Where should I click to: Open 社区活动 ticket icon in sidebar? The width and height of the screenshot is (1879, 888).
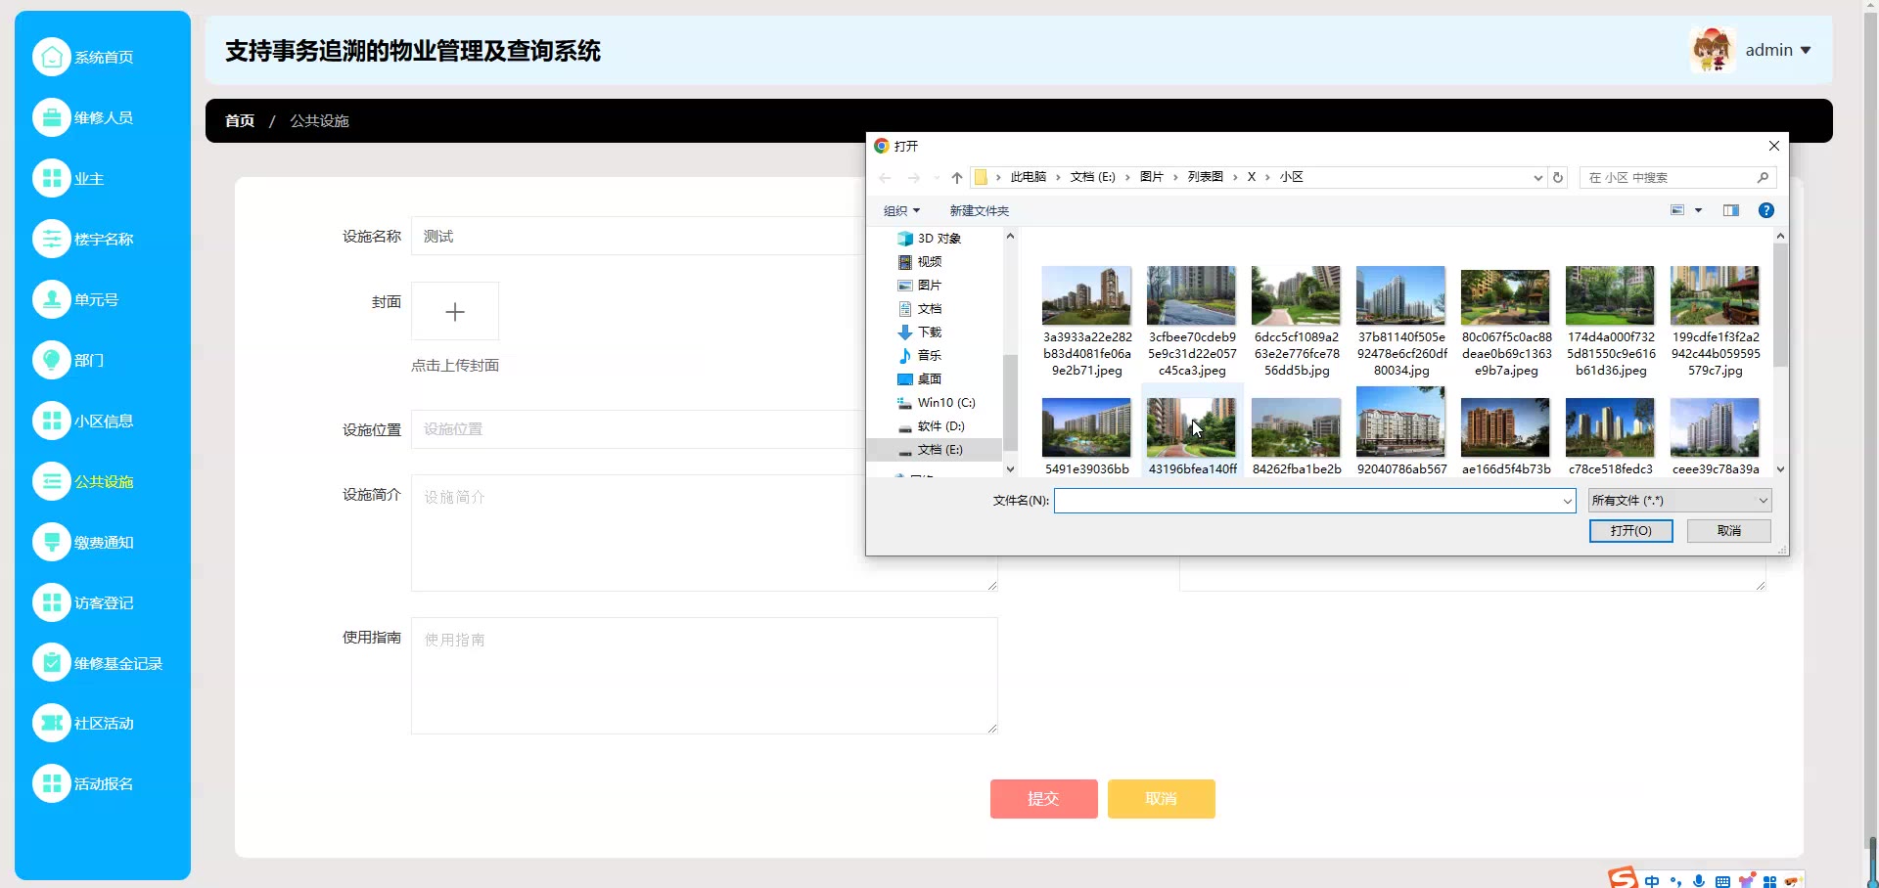(x=51, y=724)
